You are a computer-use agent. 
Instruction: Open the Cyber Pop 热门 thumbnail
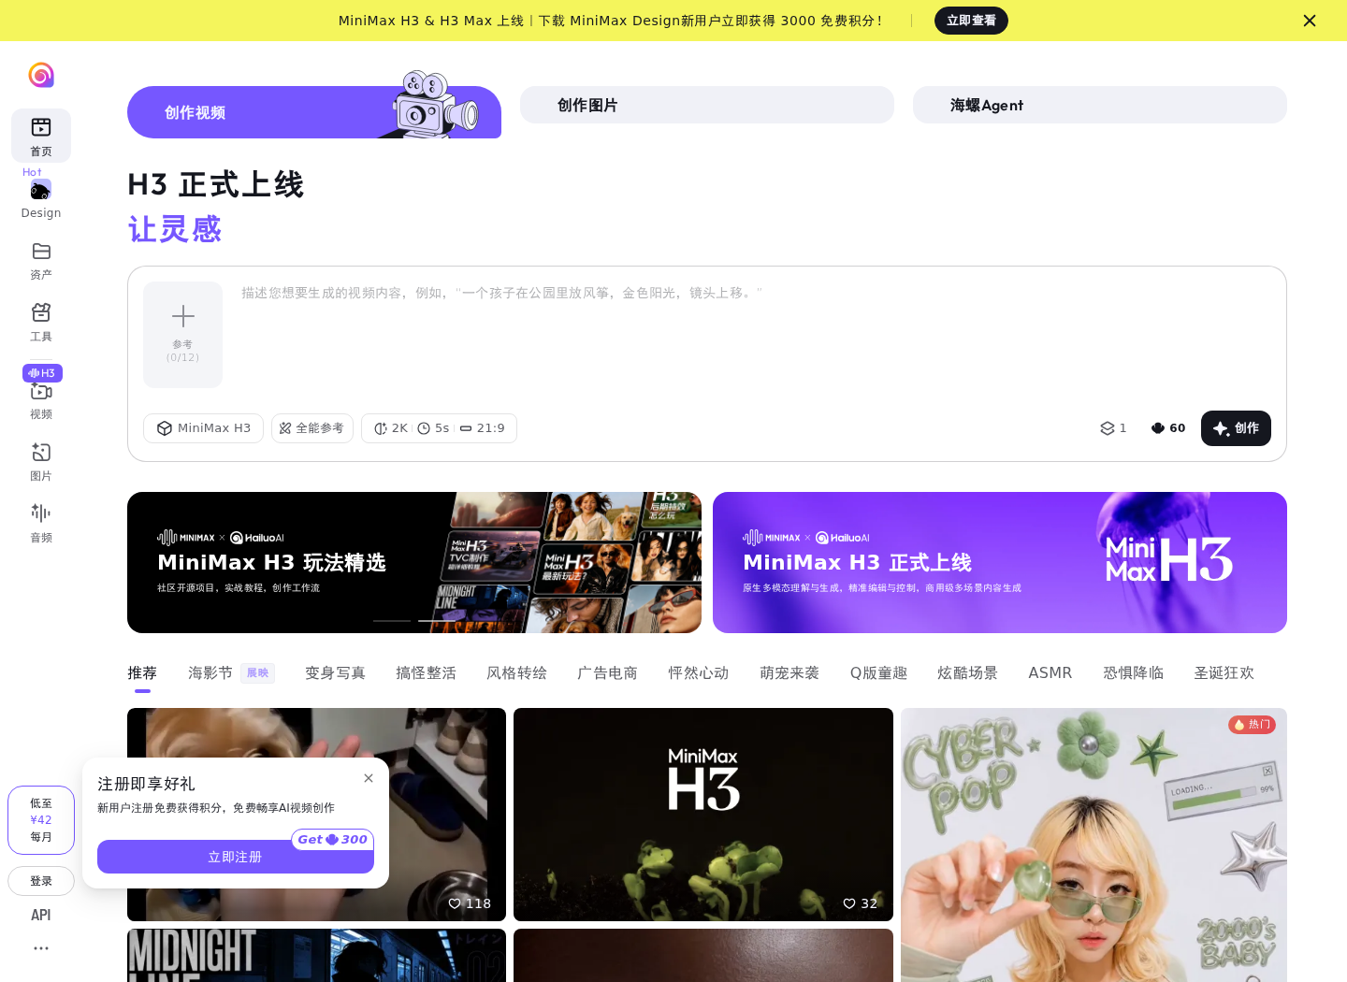tap(1094, 845)
